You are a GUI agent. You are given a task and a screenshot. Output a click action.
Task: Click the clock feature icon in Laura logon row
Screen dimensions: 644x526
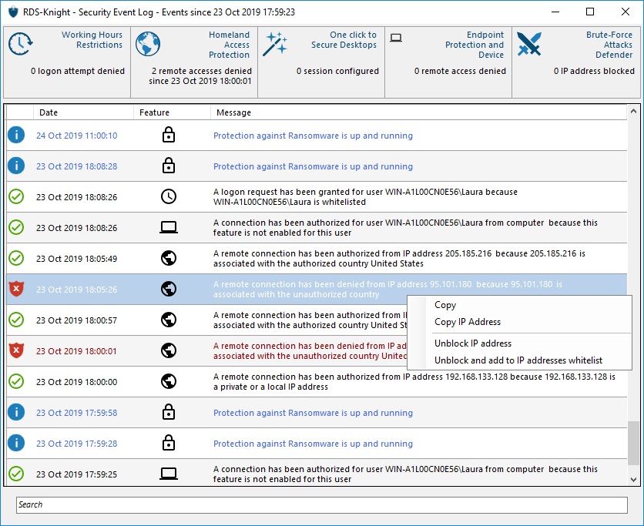pos(169,196)
